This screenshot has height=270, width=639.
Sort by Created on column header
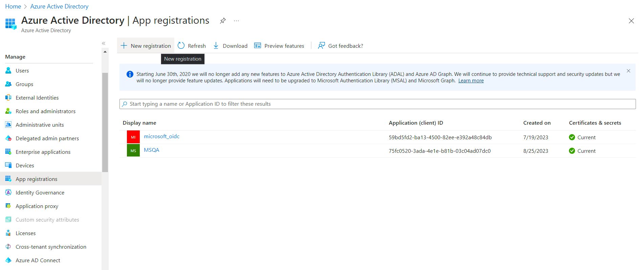[537, 123]
